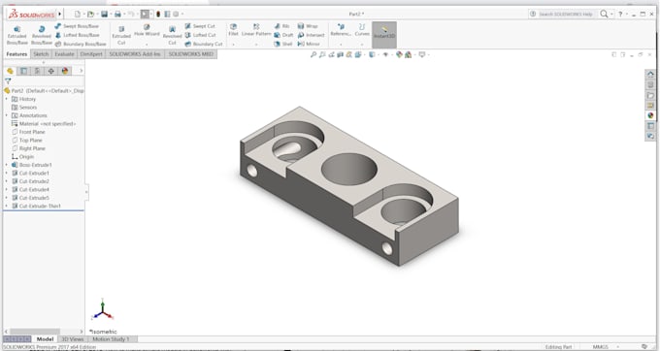
Task: Open the DisplayManager tab icon
Action: coord(65,71)
